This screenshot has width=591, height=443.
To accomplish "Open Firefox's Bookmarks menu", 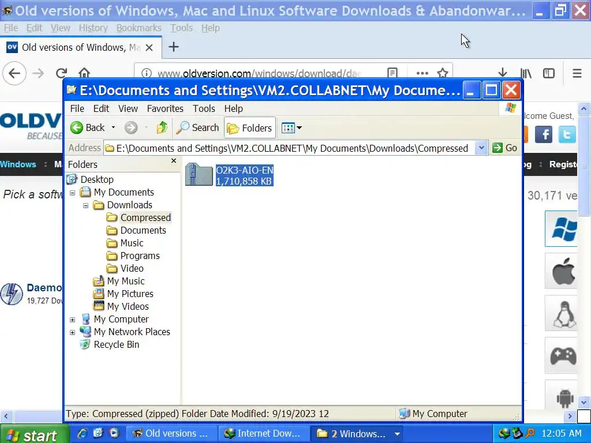I will point(139,28).
